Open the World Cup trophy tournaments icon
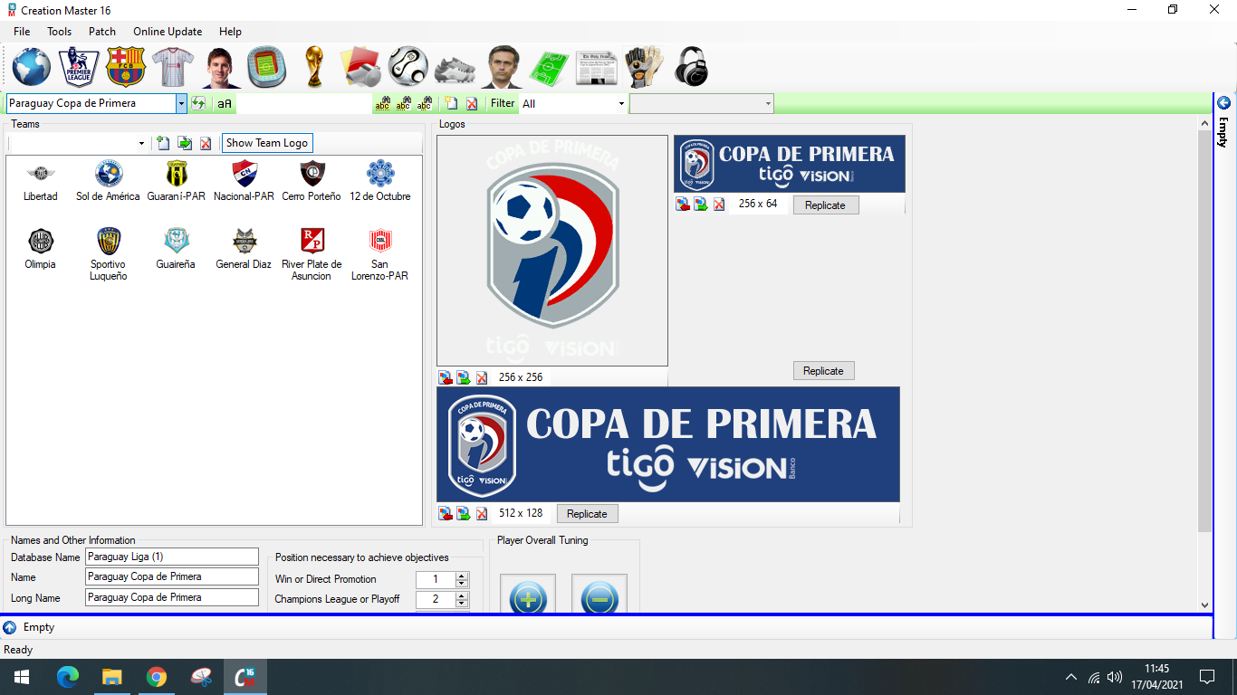1237x695 pixels. 314,67
